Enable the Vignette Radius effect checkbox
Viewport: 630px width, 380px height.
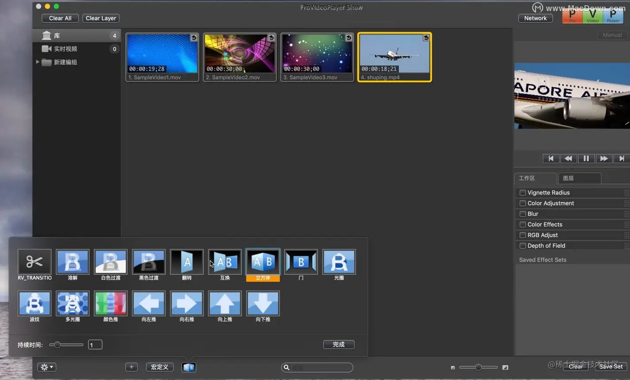[523, 192]
